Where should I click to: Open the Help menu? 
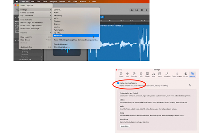[94, 2]
